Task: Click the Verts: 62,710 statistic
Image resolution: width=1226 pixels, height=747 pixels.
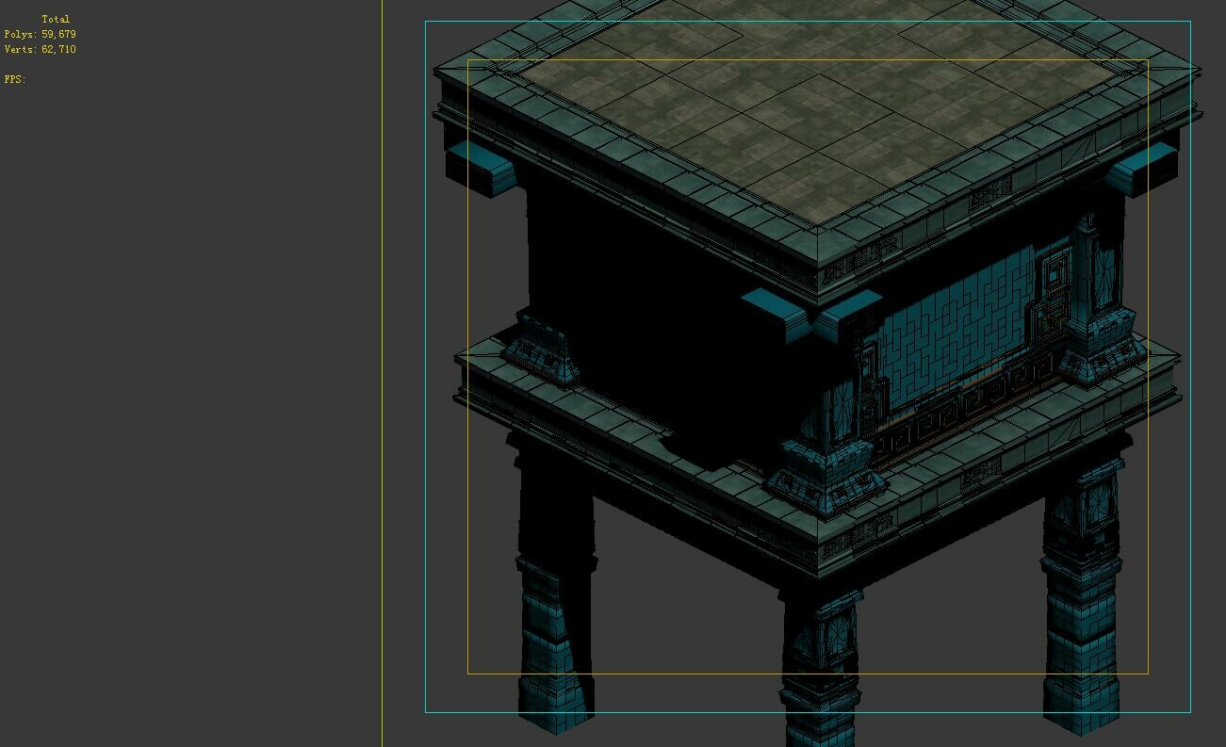Action: (41, 48)
